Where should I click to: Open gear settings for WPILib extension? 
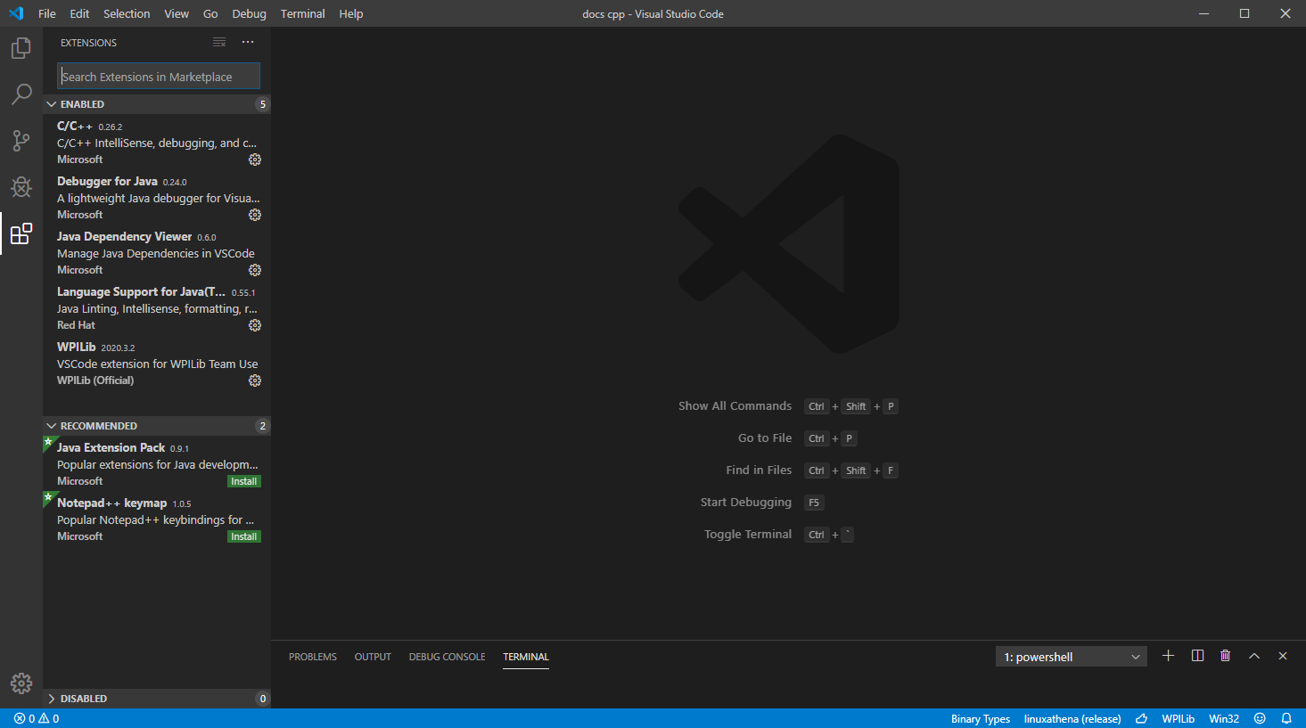[255, 380]
